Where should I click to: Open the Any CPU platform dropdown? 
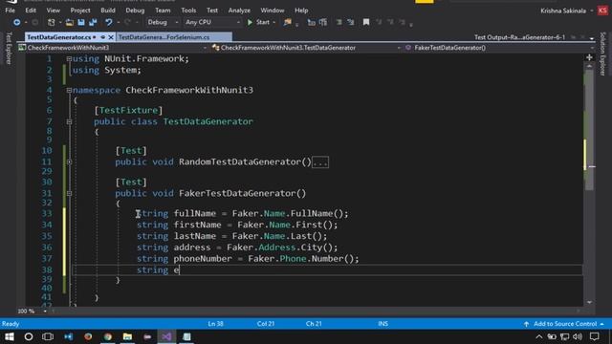(212, 22)
